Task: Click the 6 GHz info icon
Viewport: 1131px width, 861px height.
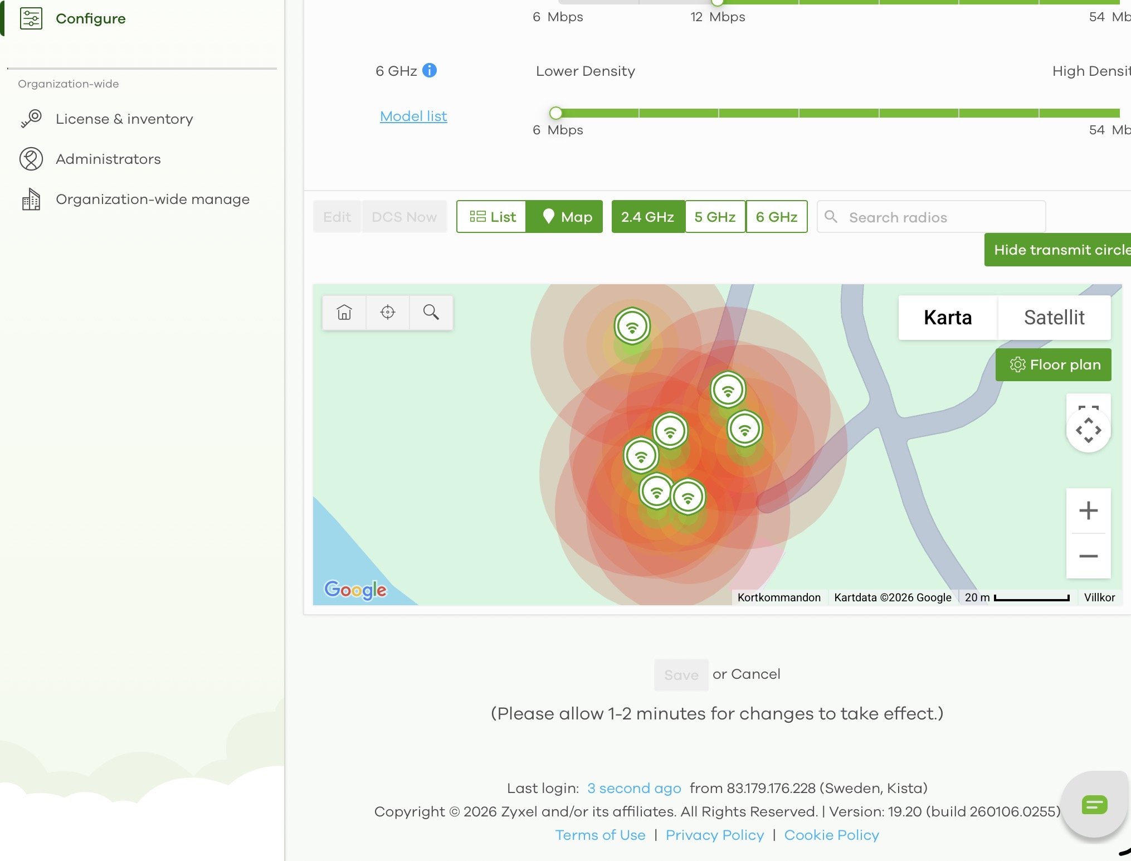Action: pos(430,70)
